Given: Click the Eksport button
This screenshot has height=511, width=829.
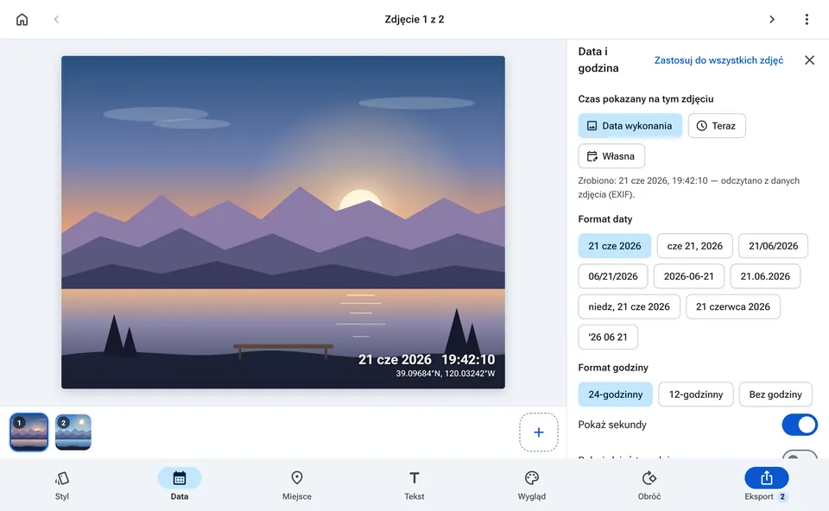Looking at the screenshot, I should pyautogui.click(x=766, y=485).
